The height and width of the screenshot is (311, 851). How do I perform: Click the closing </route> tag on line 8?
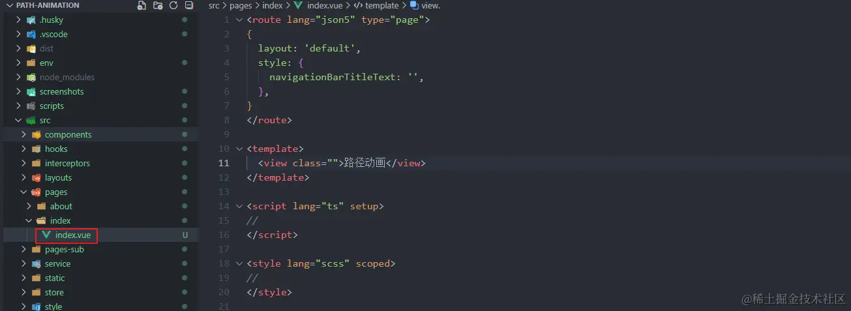pos(270,120)
